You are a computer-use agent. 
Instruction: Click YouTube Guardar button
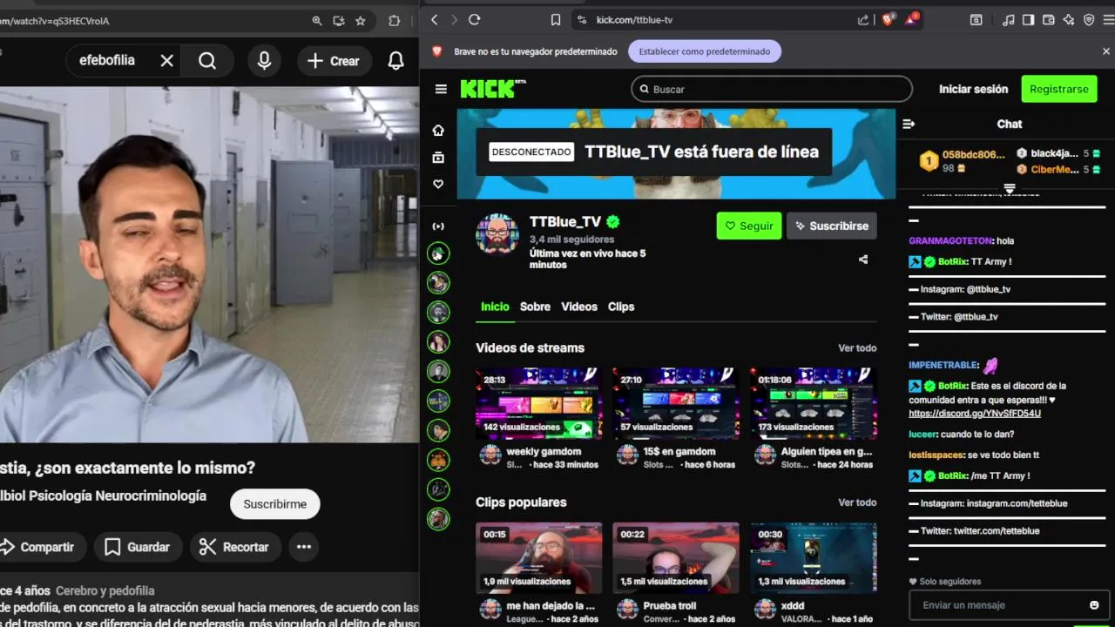click(x=138, y=547)
